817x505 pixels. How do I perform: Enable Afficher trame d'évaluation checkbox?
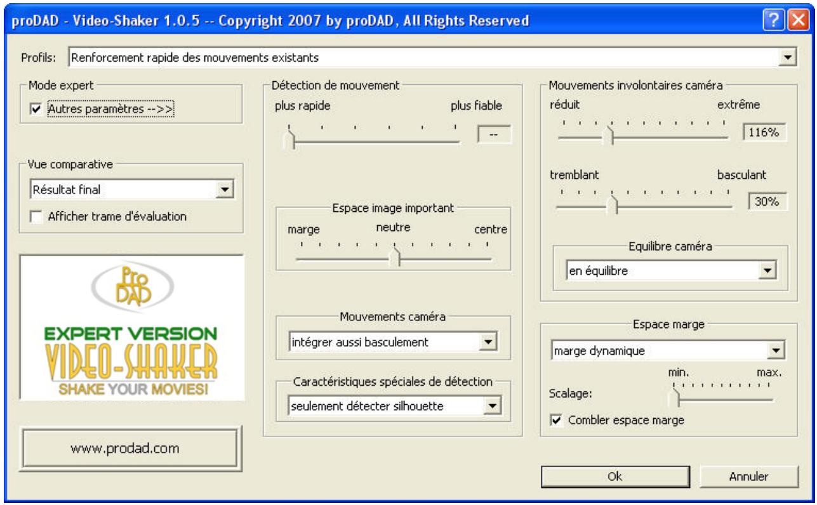click(x=36, y=216)
